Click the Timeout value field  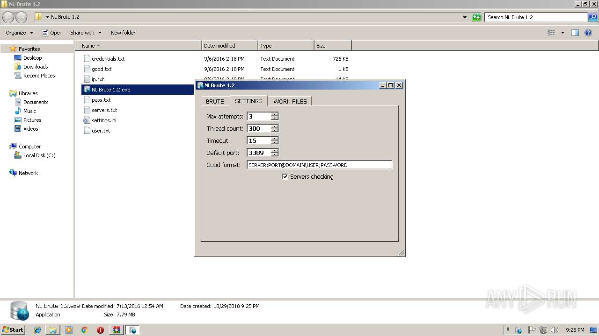coord(259,140)
